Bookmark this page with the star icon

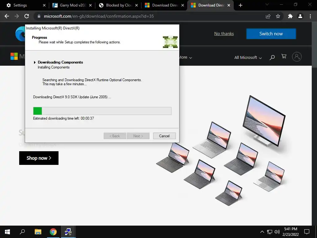tap(278, 16)
